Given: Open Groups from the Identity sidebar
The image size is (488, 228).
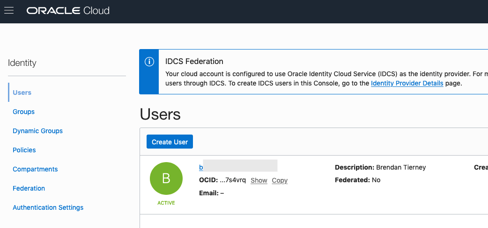Looking at the screenshot, I should (23, 112).
